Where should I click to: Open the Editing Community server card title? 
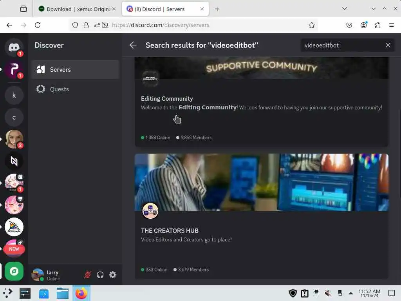click(x=167, y=98)
